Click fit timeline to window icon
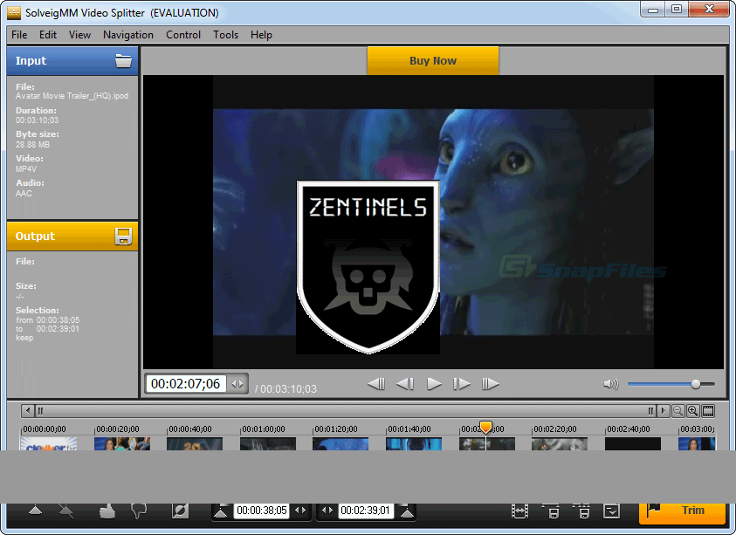This screenshot has width=736, height=535. [x=708, y=411]
